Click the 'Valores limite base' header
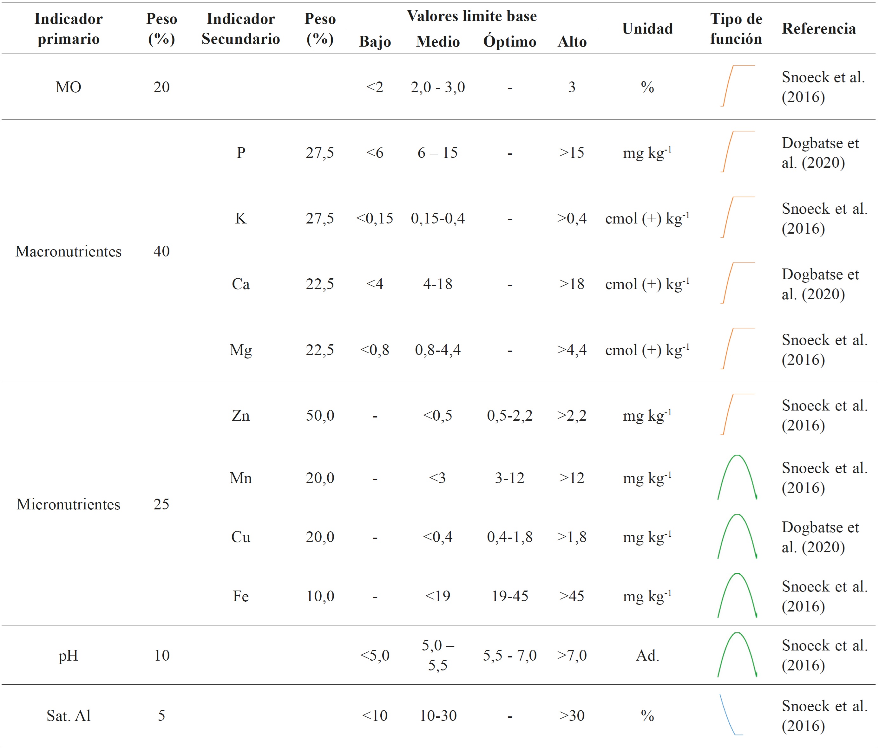The height and width of the screenshot is (750, 879). click(471, 16)
